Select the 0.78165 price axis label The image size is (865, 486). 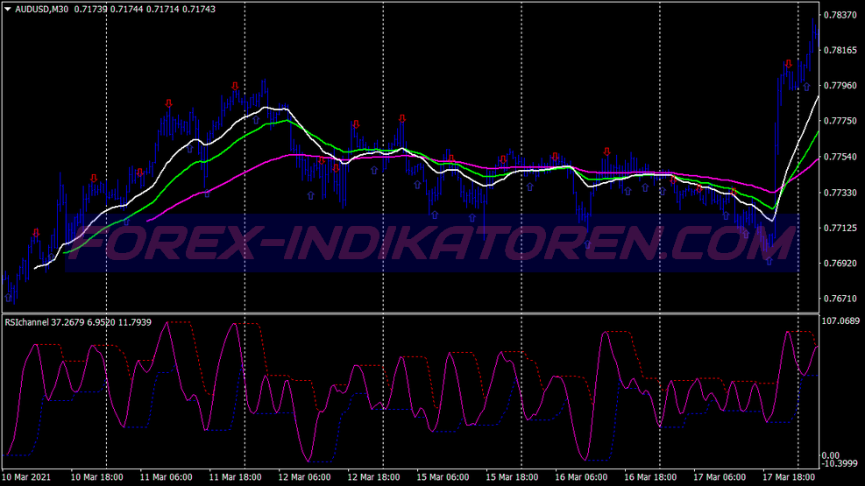click(x=840, y=50)
